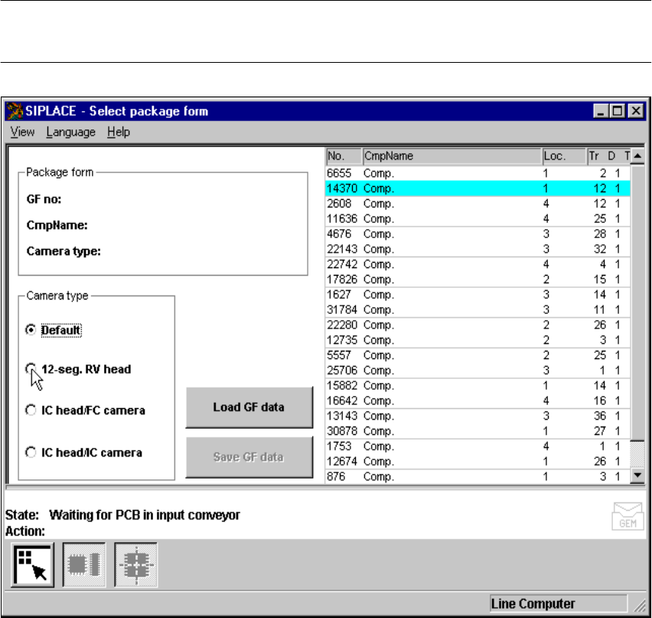Click the SIPLACE title bar app icon
This screenshot has width=652, height=618.
15,111
